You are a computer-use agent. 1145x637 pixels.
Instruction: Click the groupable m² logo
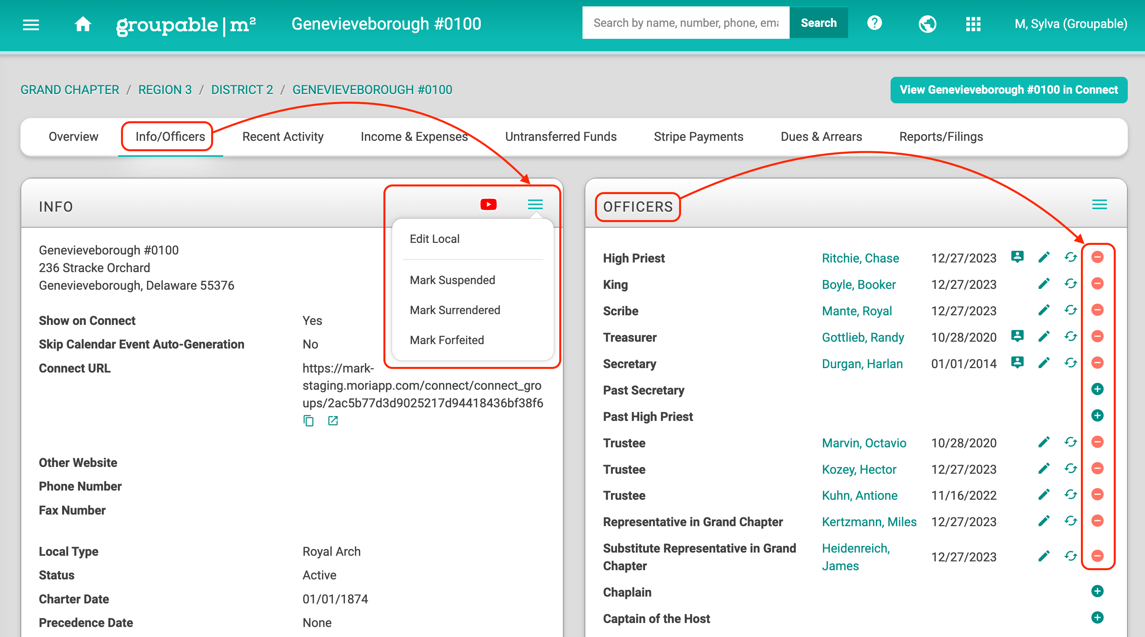186,25
